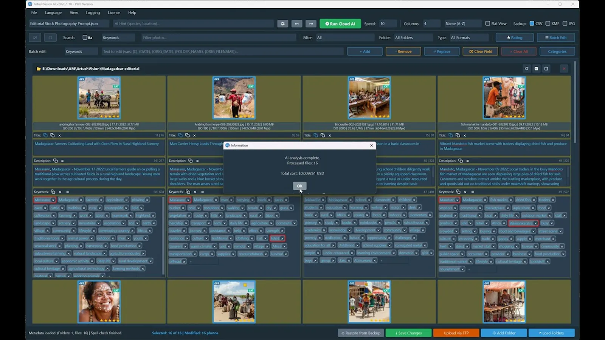Viewport: 605px width, 340px height.
Task: Select the fish market in mandoto thumbnail
Action: point(504,98)
